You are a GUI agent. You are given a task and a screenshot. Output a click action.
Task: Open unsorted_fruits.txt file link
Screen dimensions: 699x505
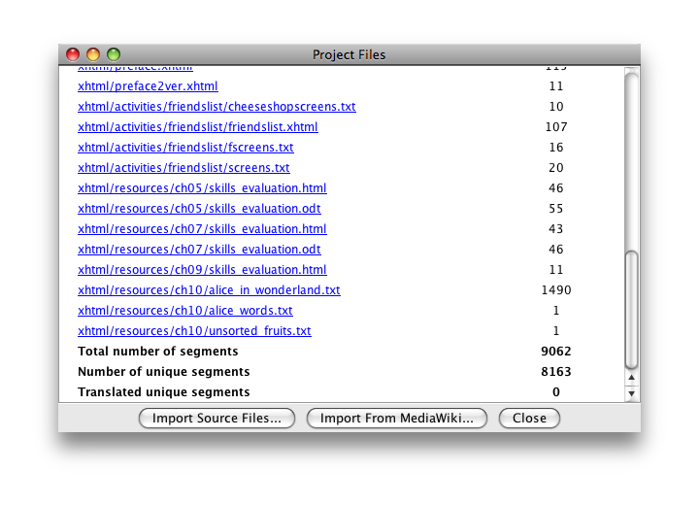coord(194,331)
